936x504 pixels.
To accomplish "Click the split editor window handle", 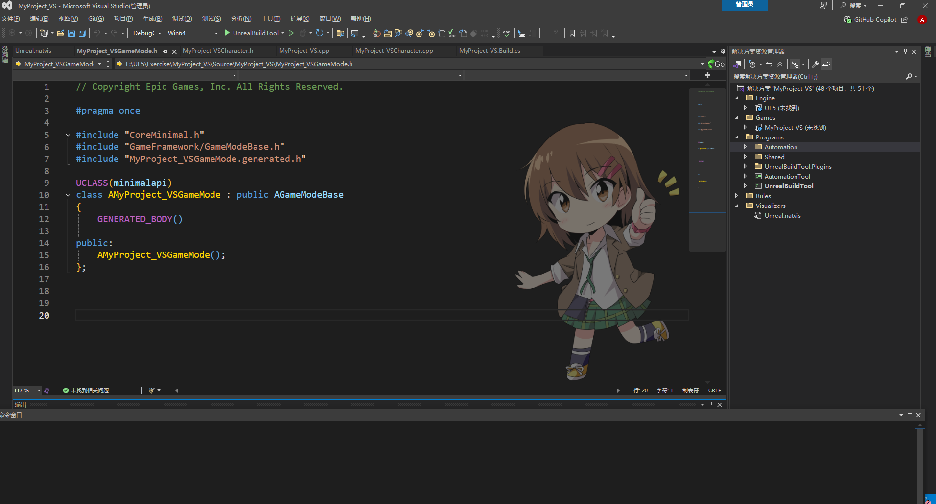I will 707,75.
